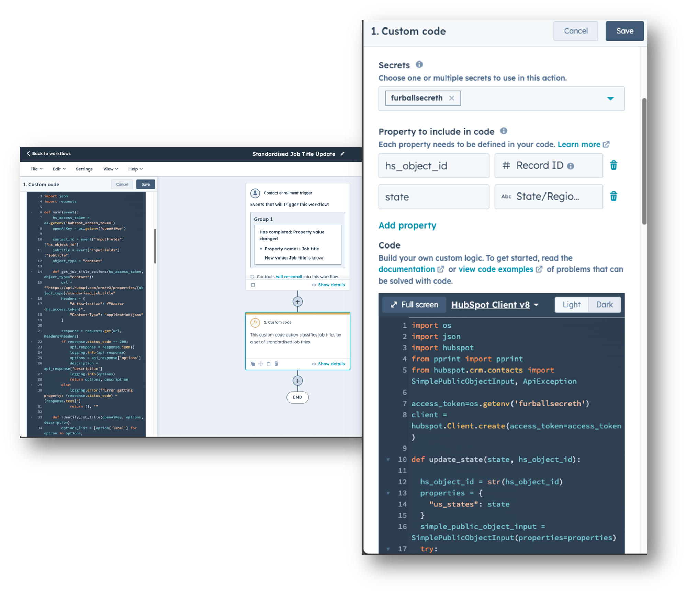This screenshot has height=595, width=687.
Task: Collapse code fold at line 17
Action: tap(388, 549)
